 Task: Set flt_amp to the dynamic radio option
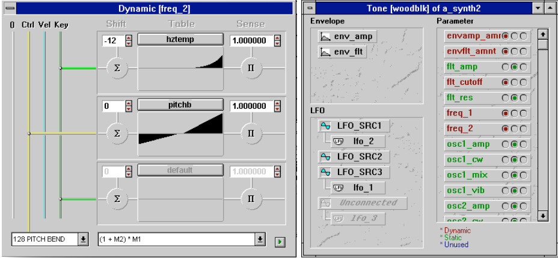506,67
